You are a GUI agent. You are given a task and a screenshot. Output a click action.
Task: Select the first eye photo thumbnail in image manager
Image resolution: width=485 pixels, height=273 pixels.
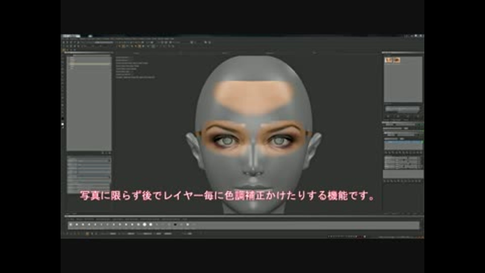(x=388, y=60)
